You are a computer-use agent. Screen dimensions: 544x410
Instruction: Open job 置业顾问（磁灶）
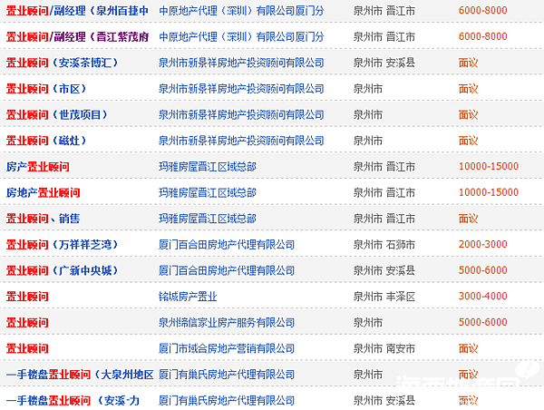(x=46, y=141)
